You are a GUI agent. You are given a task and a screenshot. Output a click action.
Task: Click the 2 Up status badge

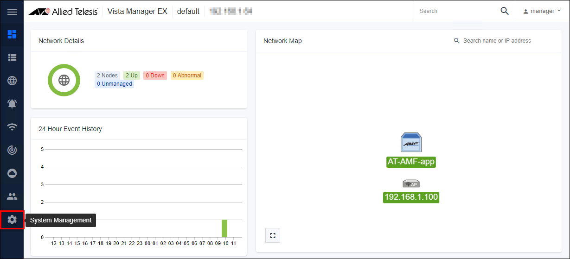pos(131,76)
